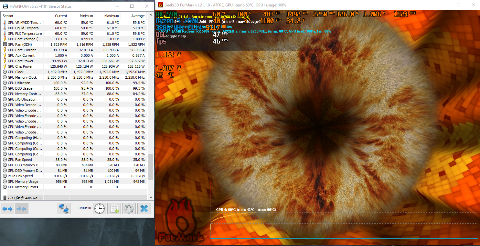The image size is (480, 246).
Task: Maximize the HWiNFO64 Sensor Status window
Action: (132, 6)
